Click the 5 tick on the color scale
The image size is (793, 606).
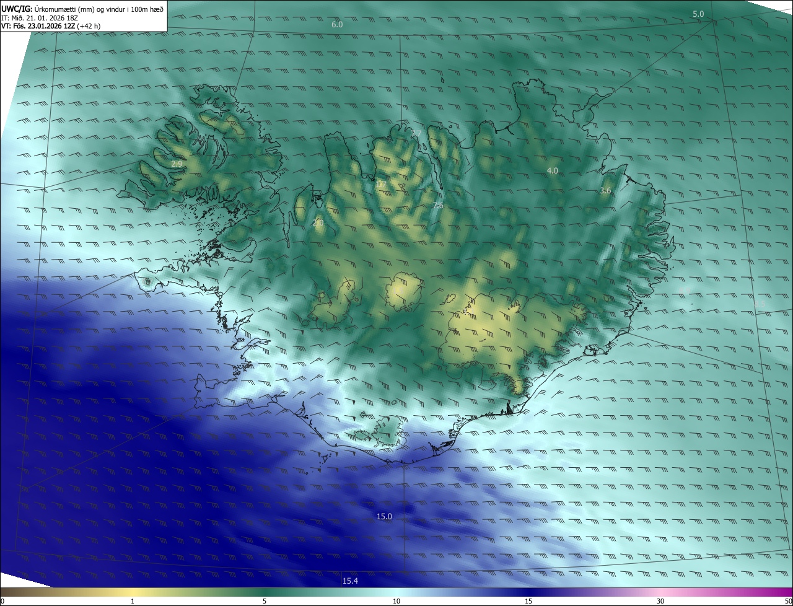(x=265, y=601)
